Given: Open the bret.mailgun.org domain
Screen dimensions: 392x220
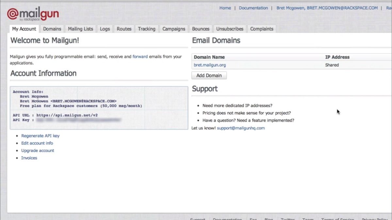Looking at the screenshot, I should 209,65.
